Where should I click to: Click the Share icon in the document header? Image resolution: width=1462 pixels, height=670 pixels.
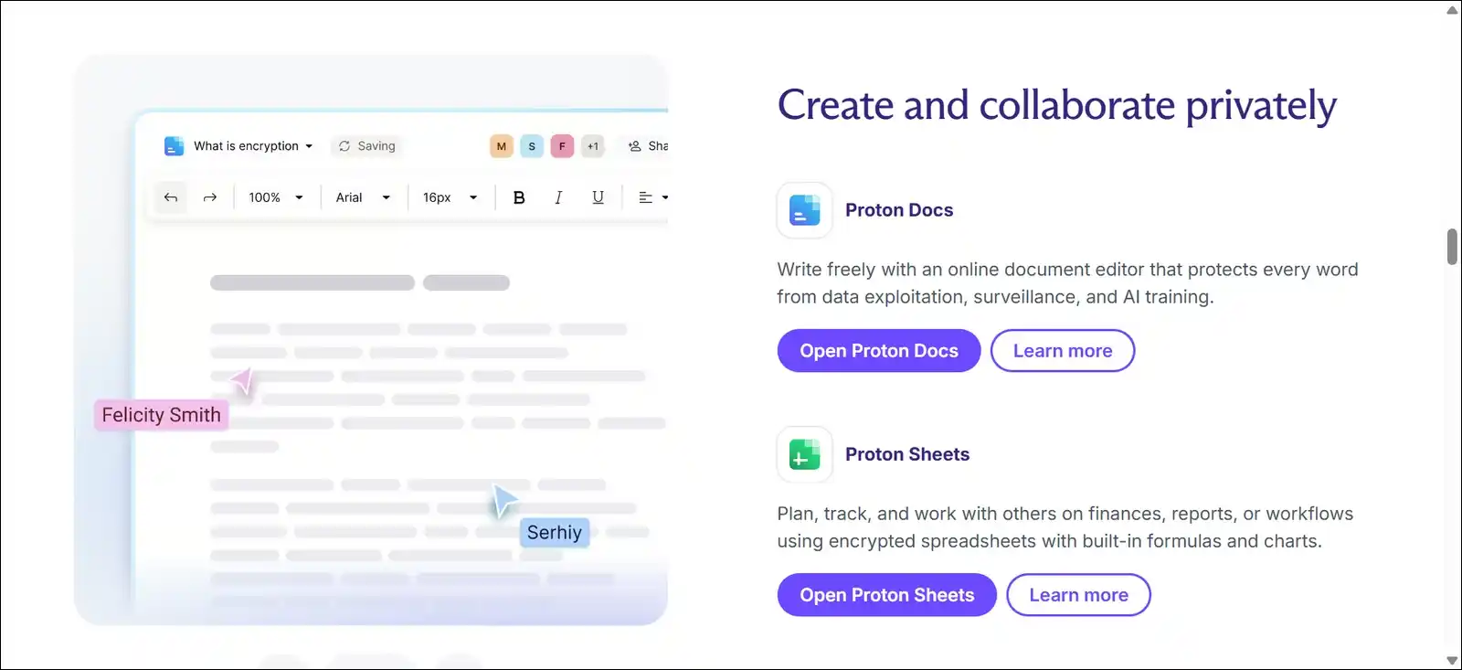point(635,146)
